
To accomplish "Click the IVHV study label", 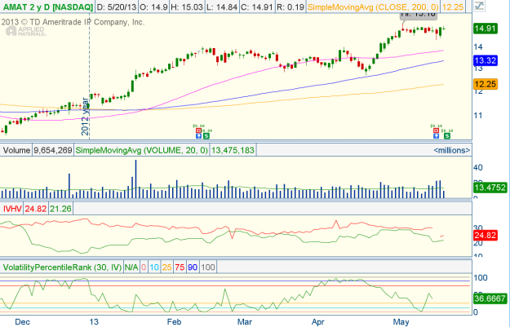I will pos(12,209).
